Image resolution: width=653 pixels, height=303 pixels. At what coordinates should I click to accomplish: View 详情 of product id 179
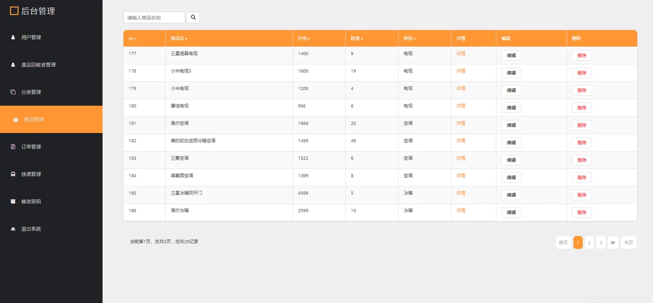click(x=461, y=88)
